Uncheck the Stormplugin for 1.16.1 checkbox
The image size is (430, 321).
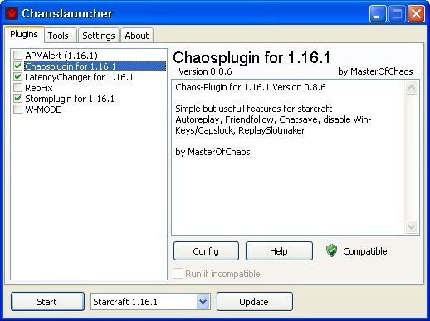18,99
